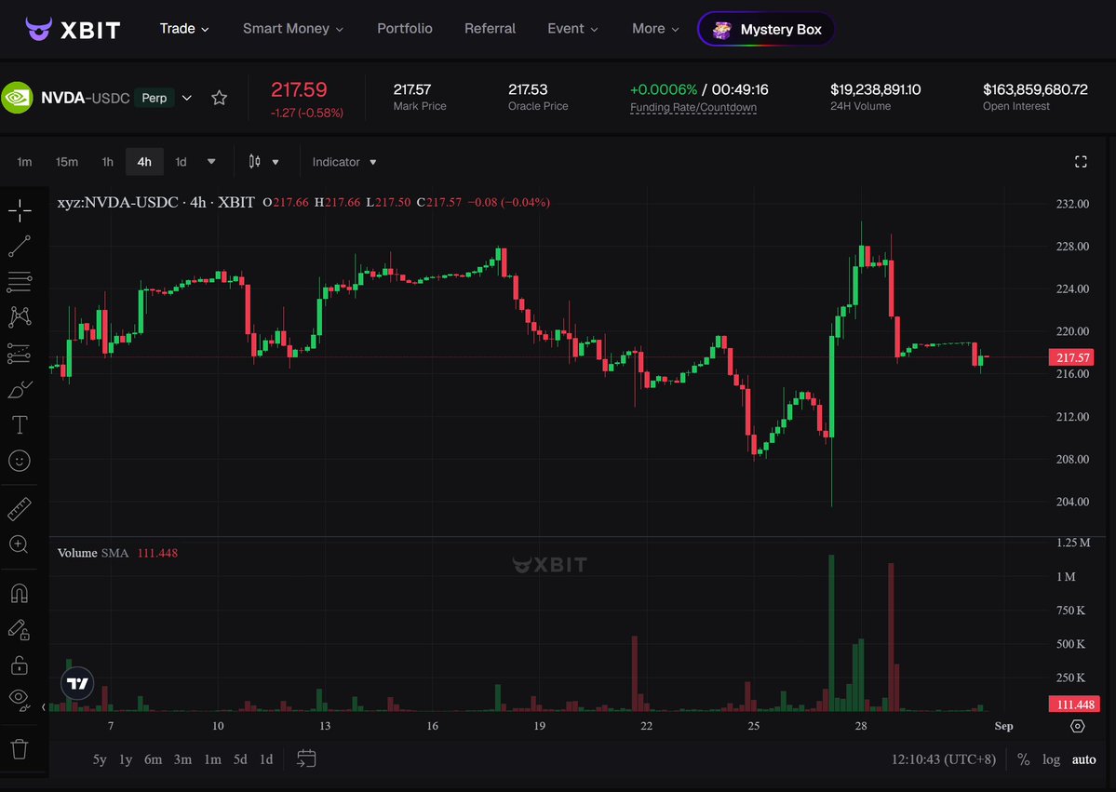The height and width of the screenshot is (792, 1116).
Task: Open the Fibonacci retracement tool
Action: point(20,282)
